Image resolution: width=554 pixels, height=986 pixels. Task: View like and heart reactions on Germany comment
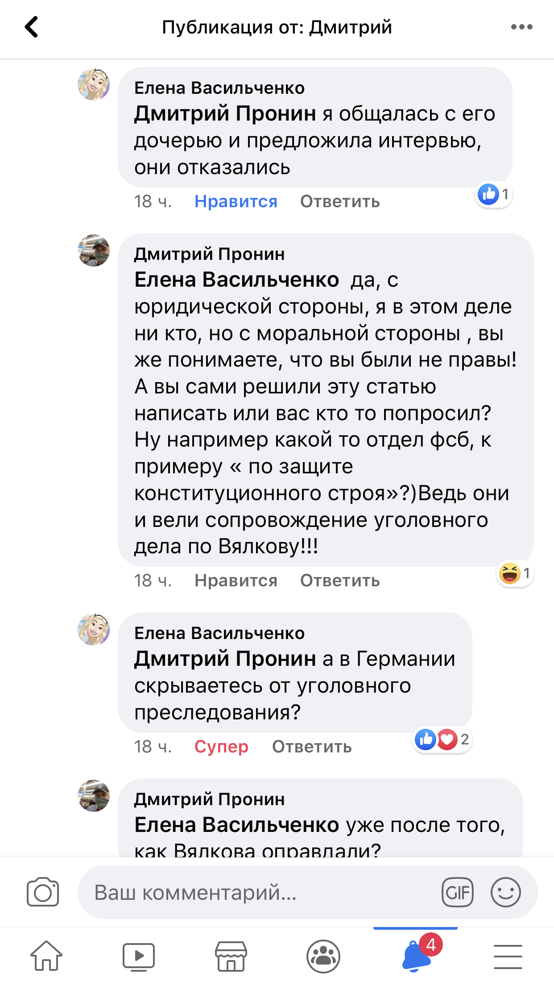[x=442, y=739]
